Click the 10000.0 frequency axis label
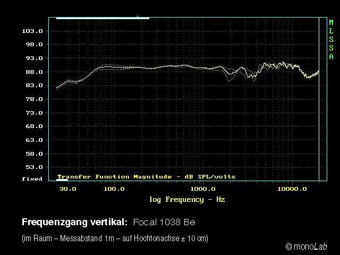 pos(292,189)
